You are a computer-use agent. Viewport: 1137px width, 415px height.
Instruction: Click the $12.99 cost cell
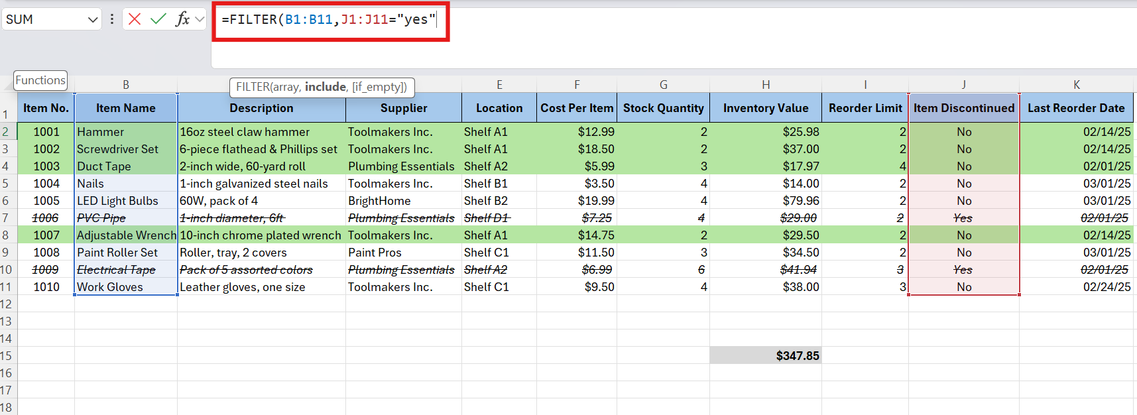point(577,132)
